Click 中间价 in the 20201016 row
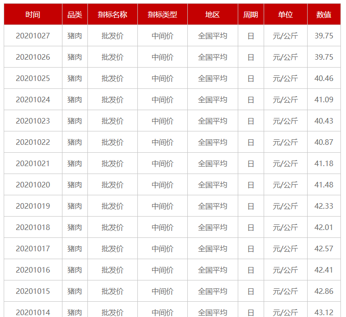Image resolution: width=346 pixels, height=317 pixels. click(162, 270)
